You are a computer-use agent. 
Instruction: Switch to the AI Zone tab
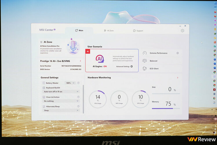[109, 30]
